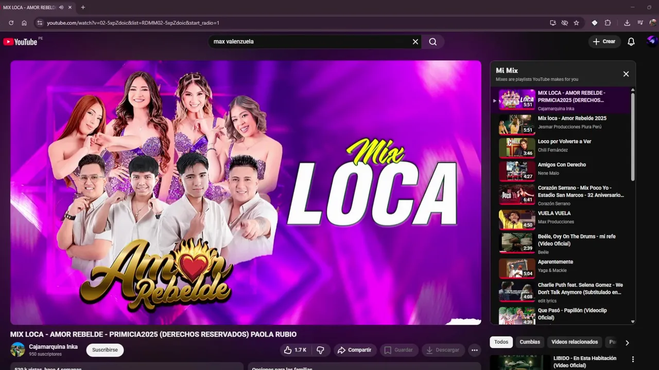Open the media control icon in toolbar
Viewport: 659px width, 370px height.
click(x=640, y=23)
